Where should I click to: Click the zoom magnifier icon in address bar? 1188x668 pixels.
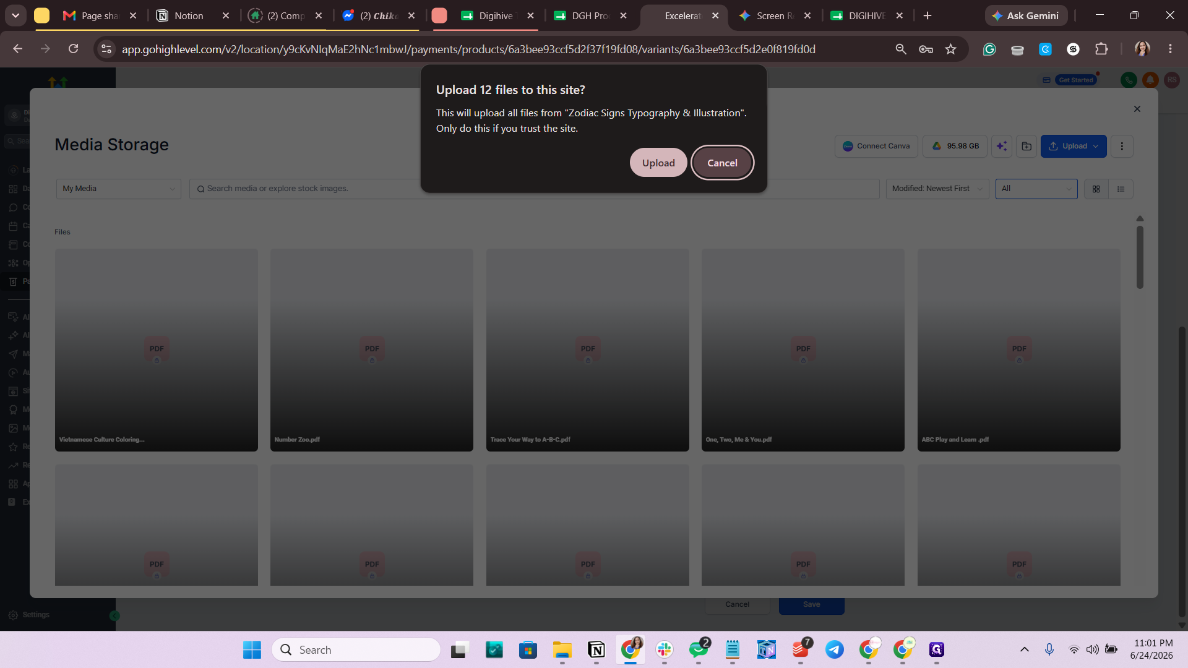pyautogui.click(x=901, y=49)
